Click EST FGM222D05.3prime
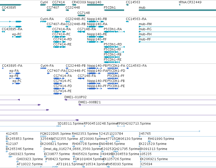This screenshot has width=216, height=168. click(x=43, y=136)
